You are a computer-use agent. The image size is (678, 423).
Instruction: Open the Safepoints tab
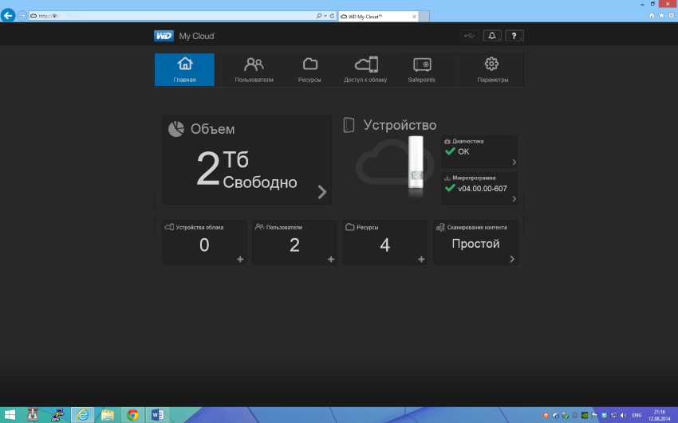click(x=422, y=69)
